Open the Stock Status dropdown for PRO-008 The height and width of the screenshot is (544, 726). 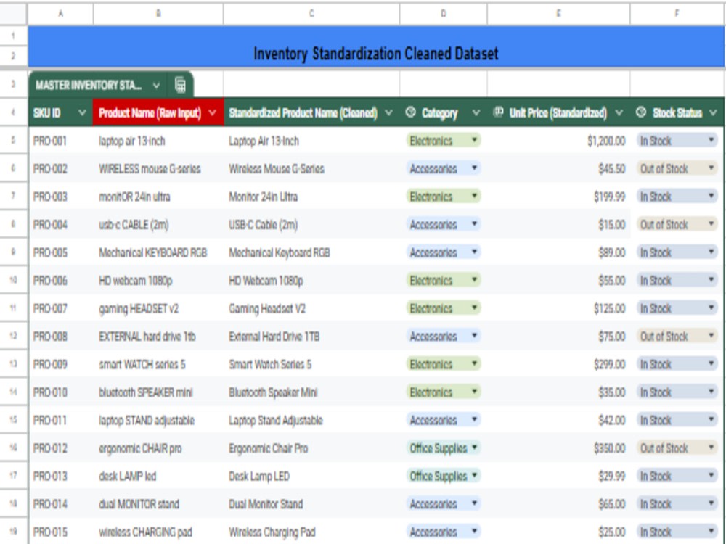click(x=711, y=336)
